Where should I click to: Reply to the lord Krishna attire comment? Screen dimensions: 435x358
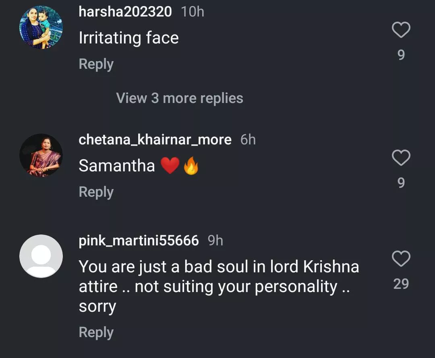pyautogui.click(x=96, y=333)
